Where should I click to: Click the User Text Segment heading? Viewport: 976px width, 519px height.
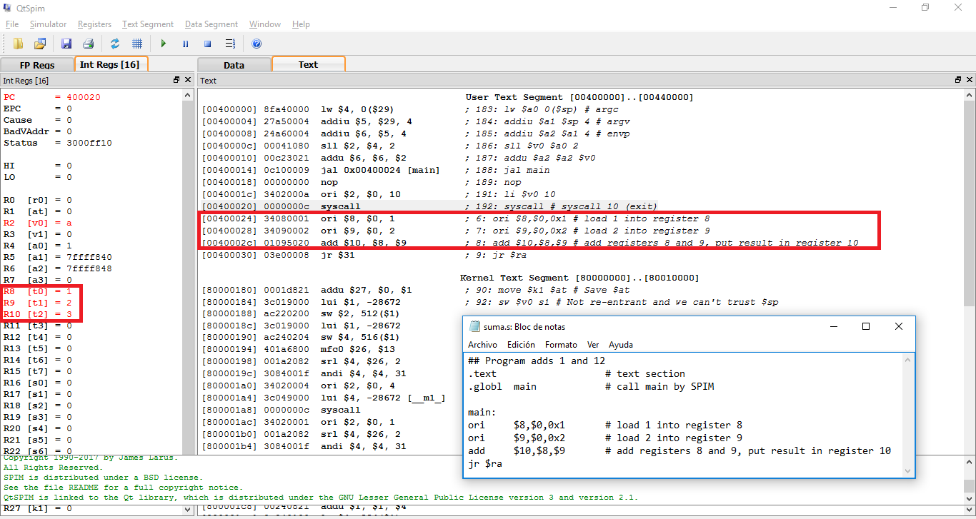tap(579, 97)
